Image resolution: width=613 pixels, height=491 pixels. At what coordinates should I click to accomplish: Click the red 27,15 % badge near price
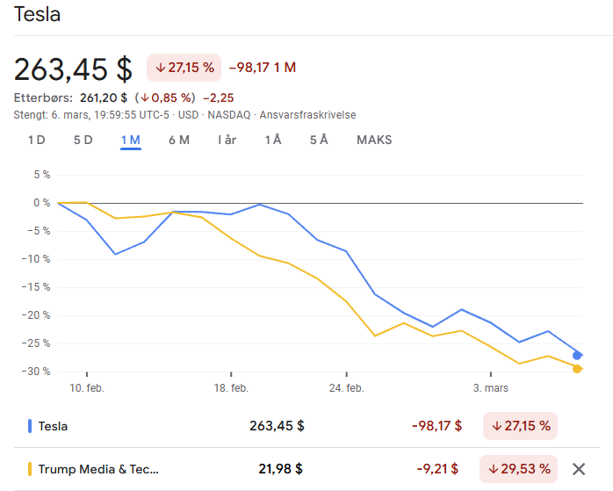click(184, 68)
